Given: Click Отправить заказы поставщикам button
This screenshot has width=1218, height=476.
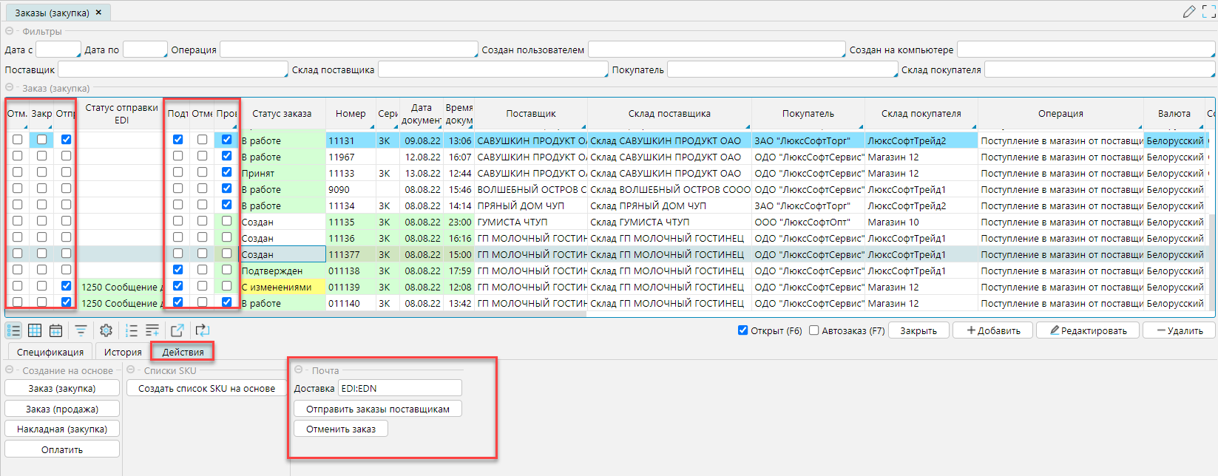Looking at the screenshot, I should (x=378, y=409).
